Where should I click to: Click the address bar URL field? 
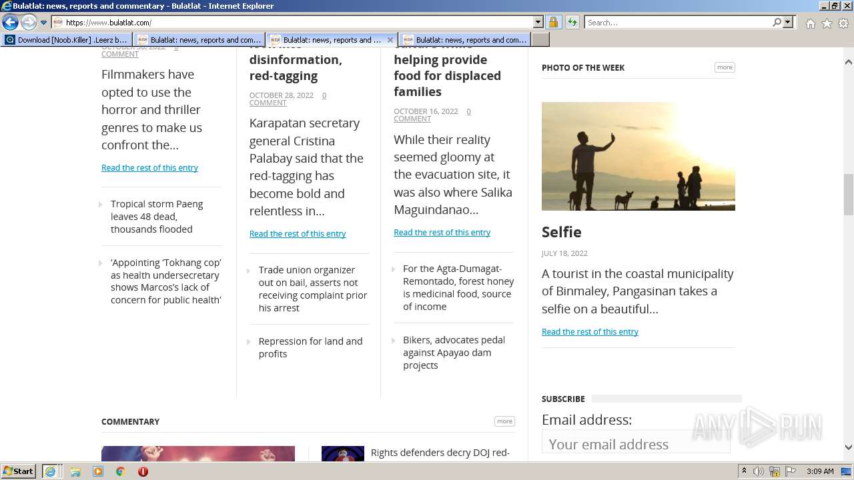(292, 22)
